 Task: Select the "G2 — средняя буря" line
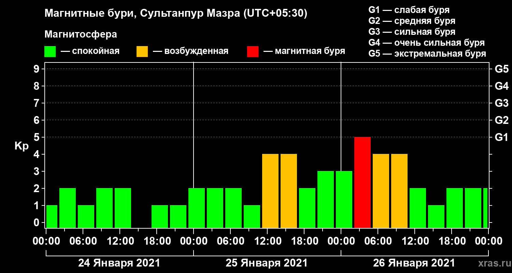[x=412, y=21]
